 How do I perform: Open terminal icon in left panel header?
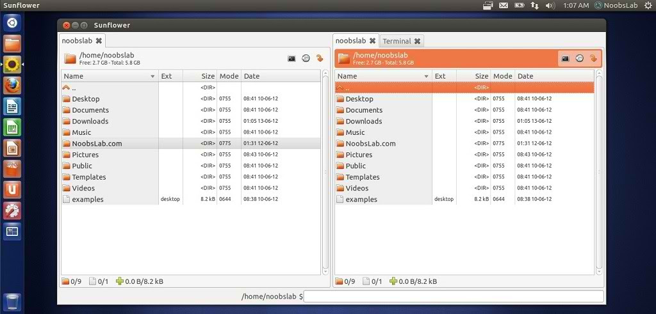point(291,58)
